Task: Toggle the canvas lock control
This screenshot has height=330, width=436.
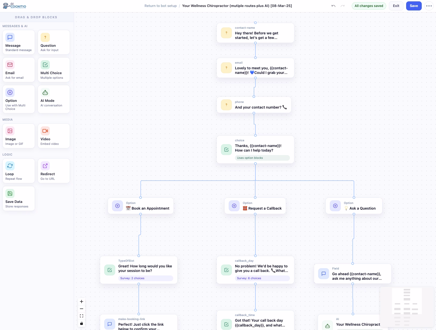Action: click(x=82, y=323)
